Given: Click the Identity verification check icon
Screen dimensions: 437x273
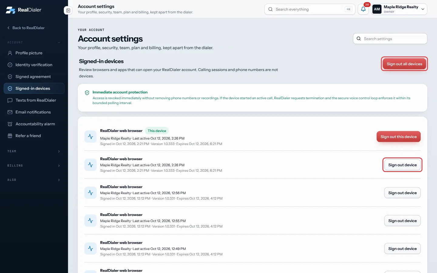Looking at the screenshot, I should pyautogui.click(x=10, y=65).
